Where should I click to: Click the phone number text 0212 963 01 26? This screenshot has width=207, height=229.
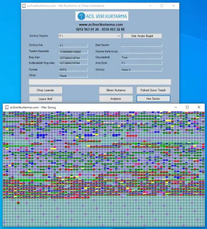pyautogui.click(x=87, y=30)
